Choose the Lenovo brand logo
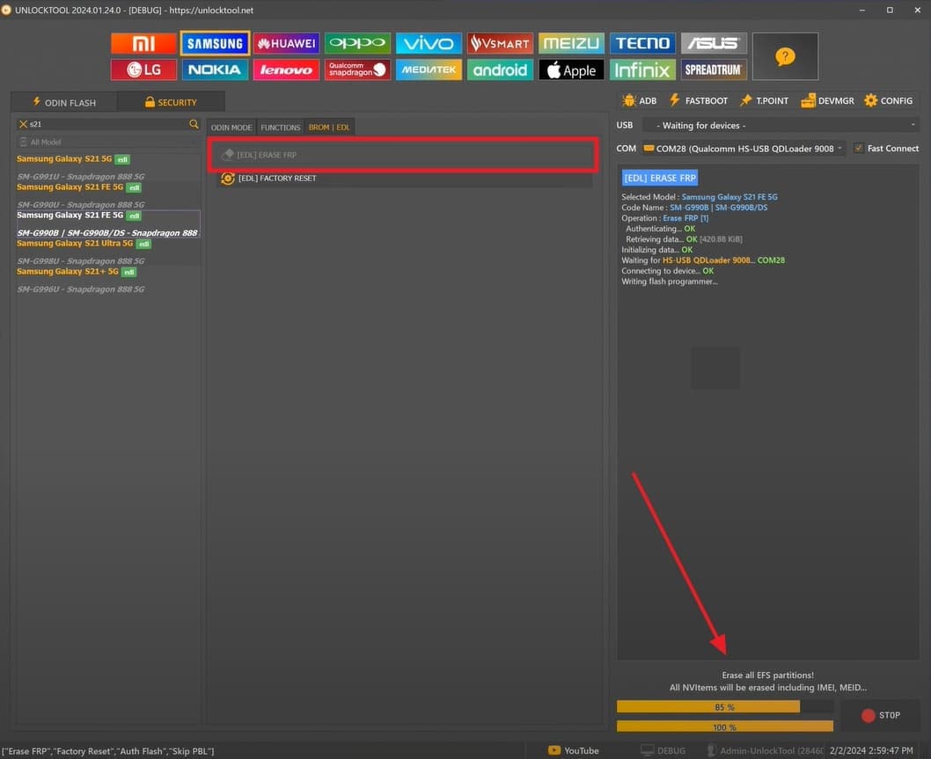 click(286, 69)
